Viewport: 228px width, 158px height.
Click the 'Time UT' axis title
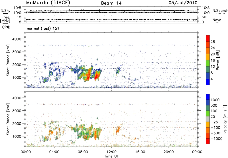tap(111, 156)
